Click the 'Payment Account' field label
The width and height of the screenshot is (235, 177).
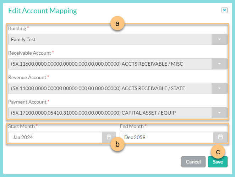pyautogui.click(x=27, y=102)
